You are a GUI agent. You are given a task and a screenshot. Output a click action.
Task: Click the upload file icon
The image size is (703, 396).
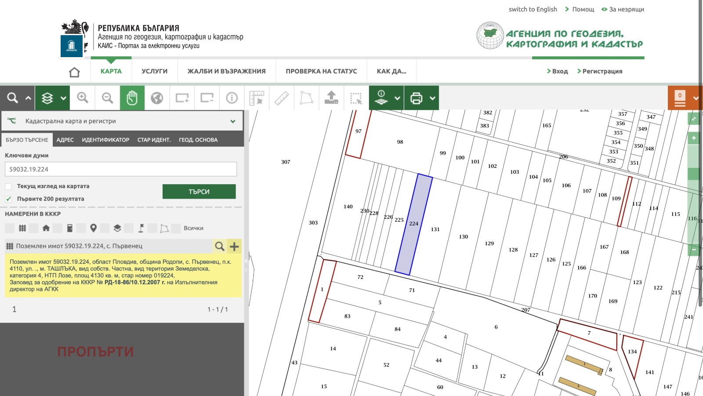point(331,98)
